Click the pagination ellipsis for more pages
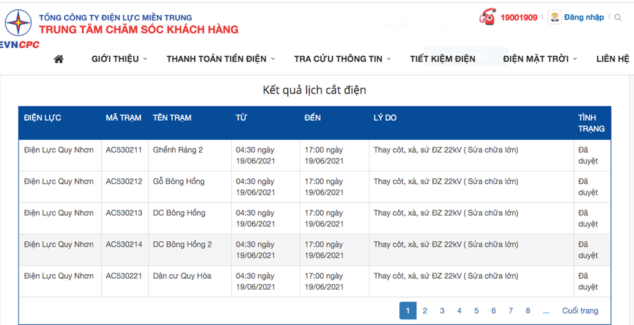634x325 pixels. coord(546,310)
